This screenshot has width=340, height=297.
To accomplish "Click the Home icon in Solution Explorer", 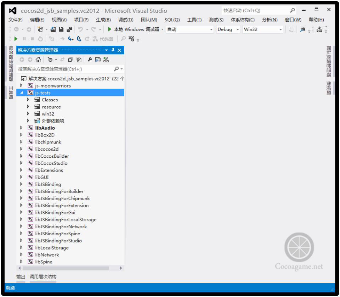I will tap(38, 60).
